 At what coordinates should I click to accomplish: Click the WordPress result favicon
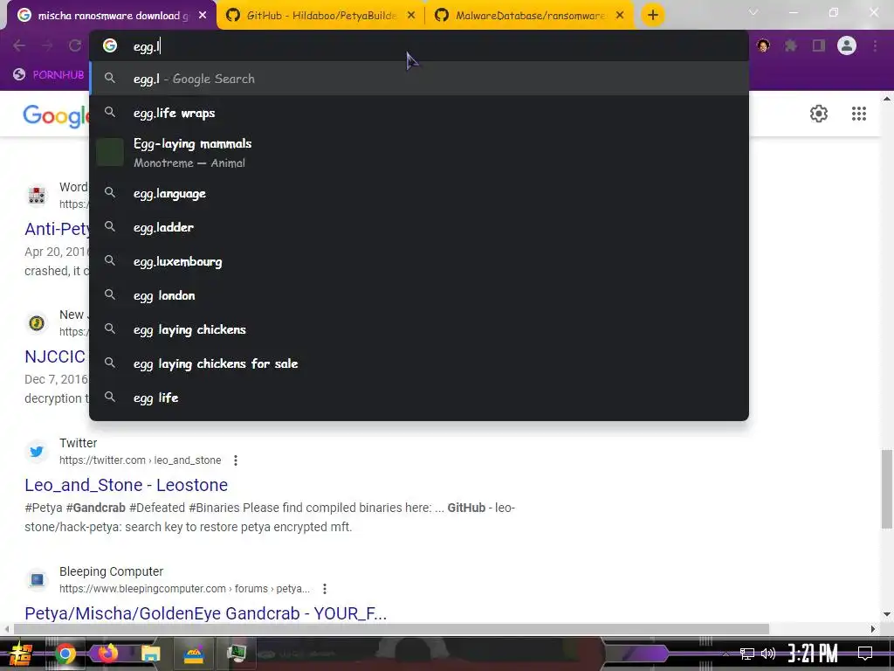tap(37, 195)
